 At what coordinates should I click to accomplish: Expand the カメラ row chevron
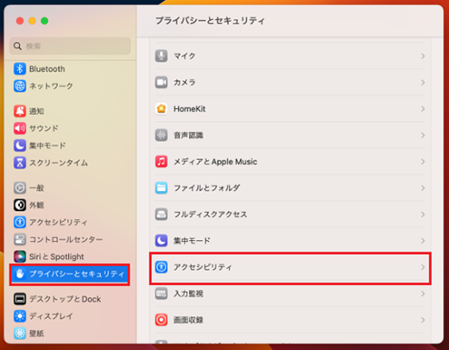click(x=422, y=82)
